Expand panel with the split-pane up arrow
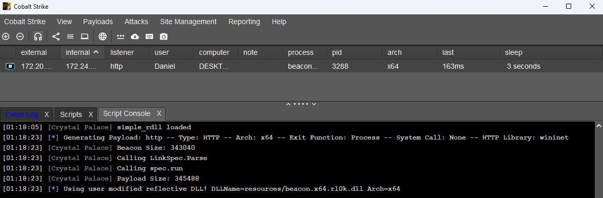The image size is (603, 198). tap(288, 104)
